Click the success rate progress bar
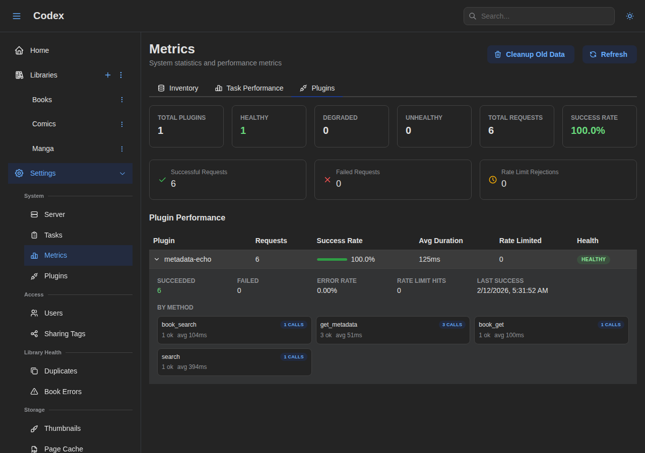 (332, 259)
